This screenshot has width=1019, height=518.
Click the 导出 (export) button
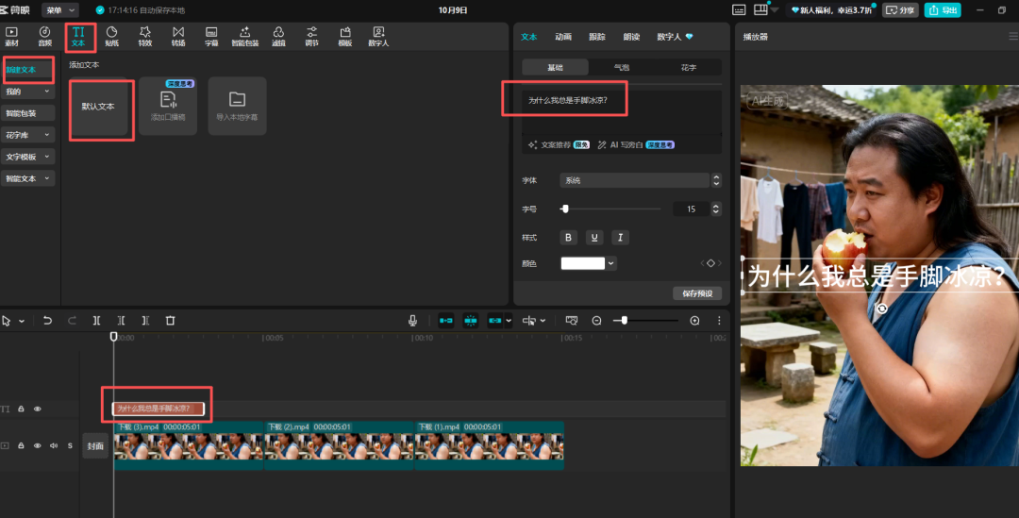point(944,10)
